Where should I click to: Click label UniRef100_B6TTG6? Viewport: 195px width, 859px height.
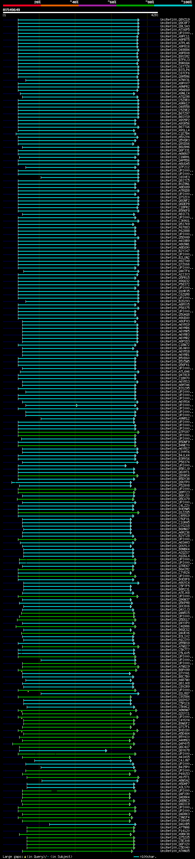tap(175, 127)
